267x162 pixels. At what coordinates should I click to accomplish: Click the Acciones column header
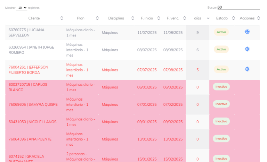(x=247, y=18)
